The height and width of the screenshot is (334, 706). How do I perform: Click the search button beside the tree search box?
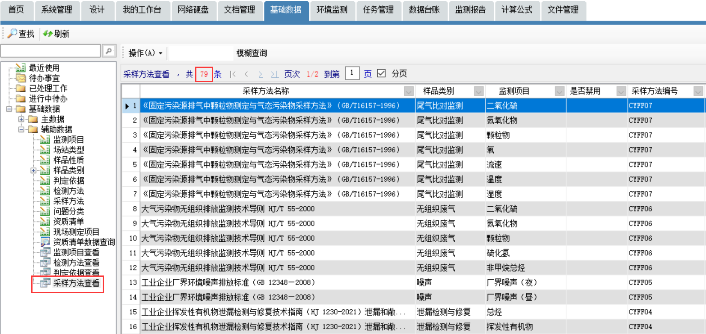(x=109, y=51)
